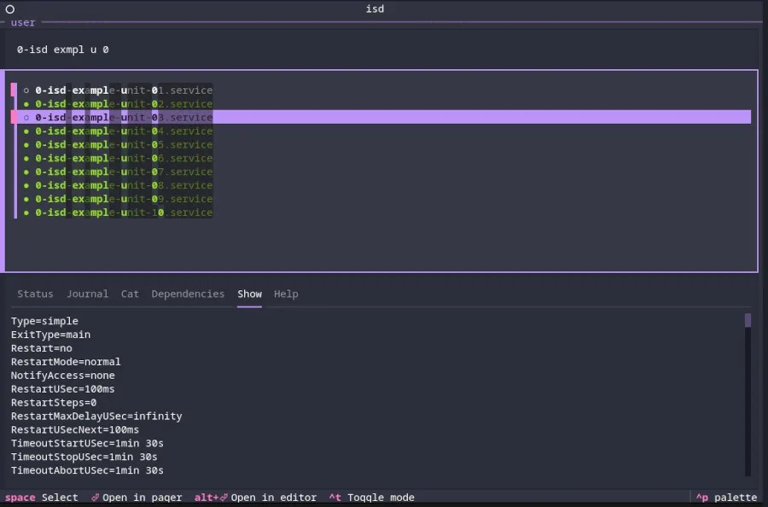Click the return-arrow icon before 'Open in pager'
The width and height of the screenshot is (768, 507).
(94, 497)
